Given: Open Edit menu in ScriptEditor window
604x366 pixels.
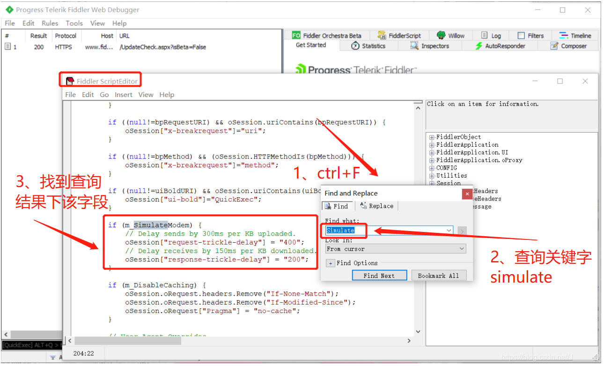Looking at the screenshot, I should 88,94.
